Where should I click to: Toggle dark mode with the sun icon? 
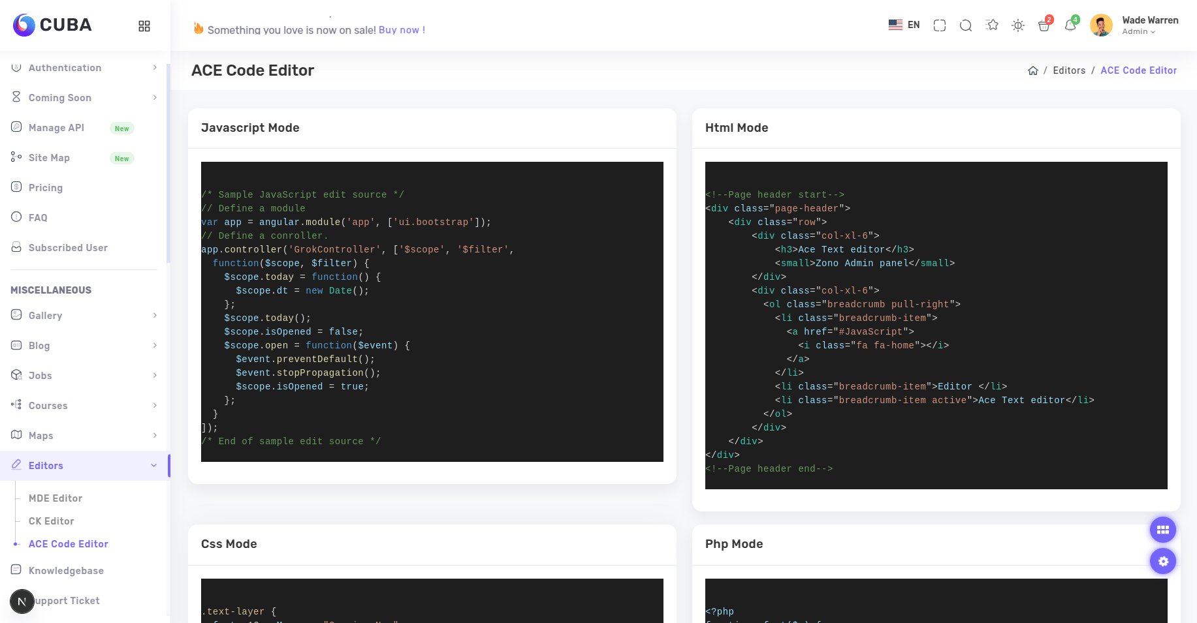[1018, 25]
